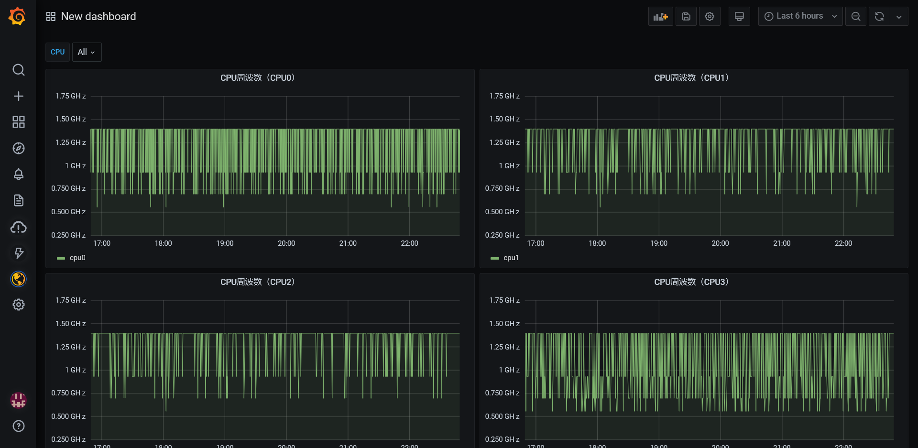918x448 pixels.
Task: Expand the CPU variable All dropdown
Action: point(87,52)
